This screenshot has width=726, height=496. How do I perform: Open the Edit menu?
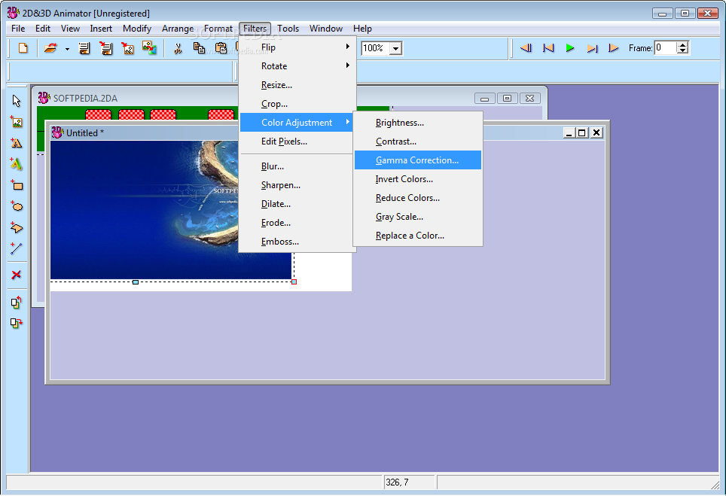coord(43,29)
